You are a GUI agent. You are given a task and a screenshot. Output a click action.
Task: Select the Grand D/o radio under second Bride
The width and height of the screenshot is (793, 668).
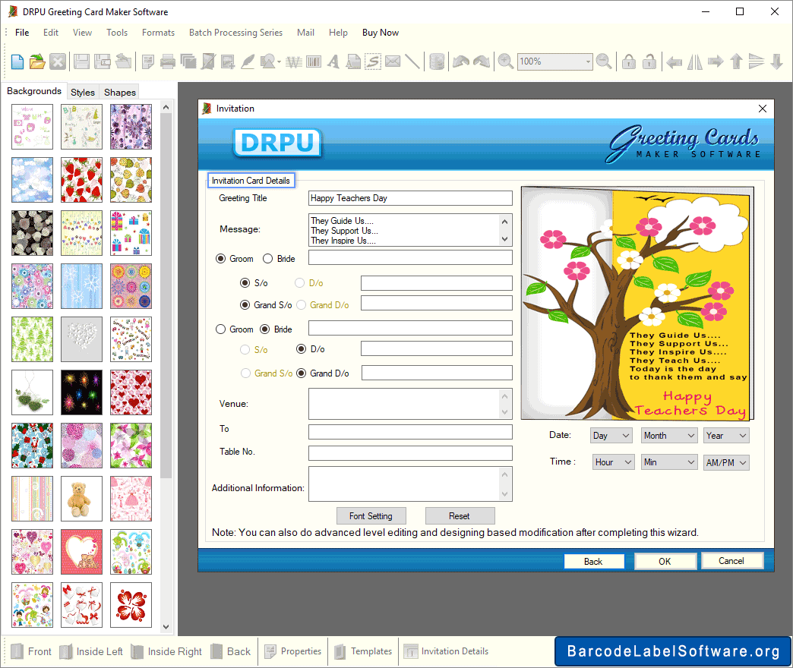click(x=302, y=373)
